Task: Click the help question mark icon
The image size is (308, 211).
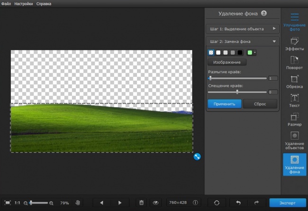Action: (x=264, y=13)
